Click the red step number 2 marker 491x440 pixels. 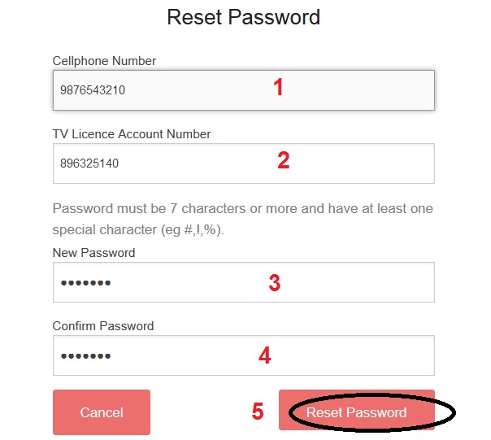[x=283, y=160]
